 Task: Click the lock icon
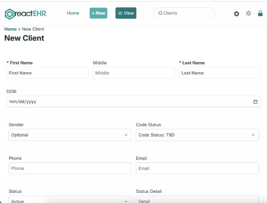coord(260,13)
